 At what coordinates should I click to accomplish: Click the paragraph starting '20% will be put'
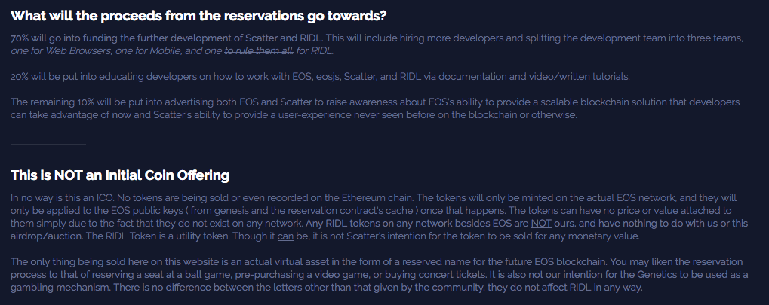[320, 76]
